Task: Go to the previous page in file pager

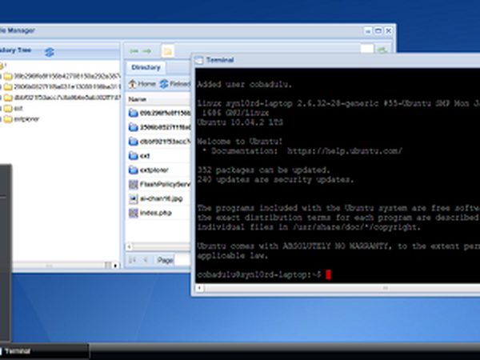Action: pos(146,260)
